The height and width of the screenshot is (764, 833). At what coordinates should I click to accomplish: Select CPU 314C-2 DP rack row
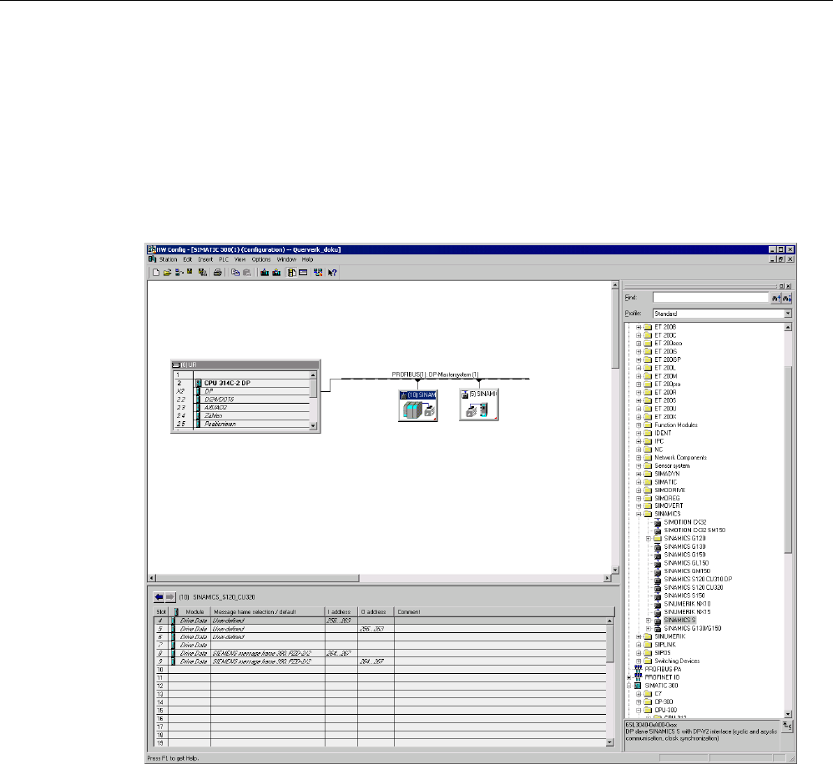244,383
